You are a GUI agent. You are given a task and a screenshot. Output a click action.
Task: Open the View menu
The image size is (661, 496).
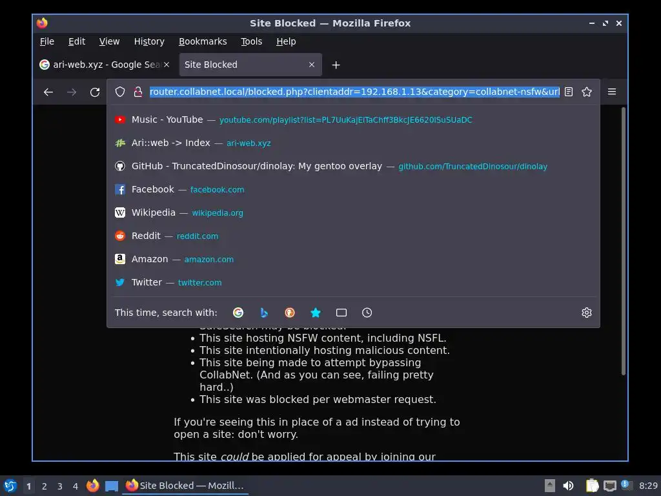(x=109, y=41)
